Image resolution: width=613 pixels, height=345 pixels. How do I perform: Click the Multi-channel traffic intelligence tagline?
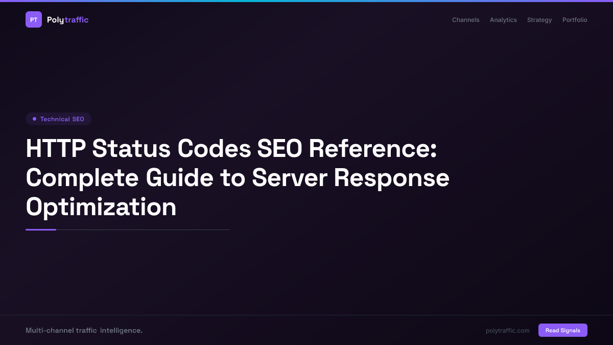point(84,331)
